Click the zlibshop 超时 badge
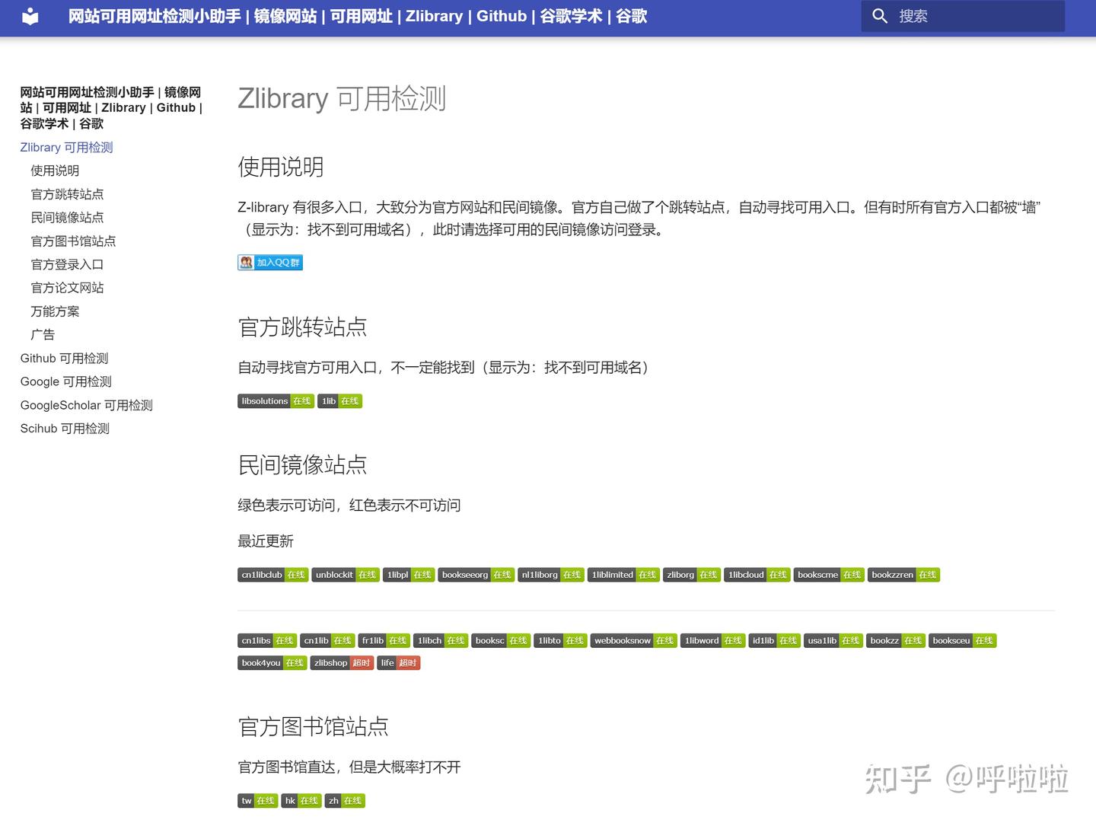 click(341, 662)
